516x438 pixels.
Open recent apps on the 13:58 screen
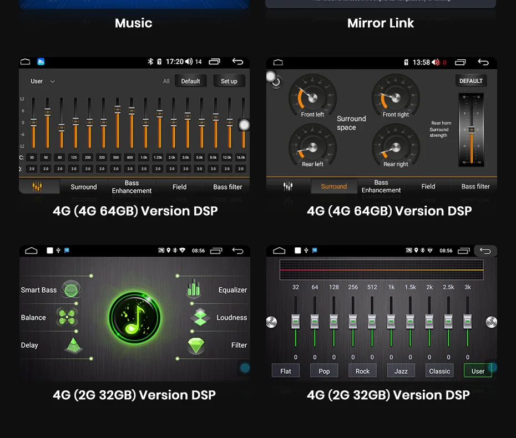click(x=461, y=62)
